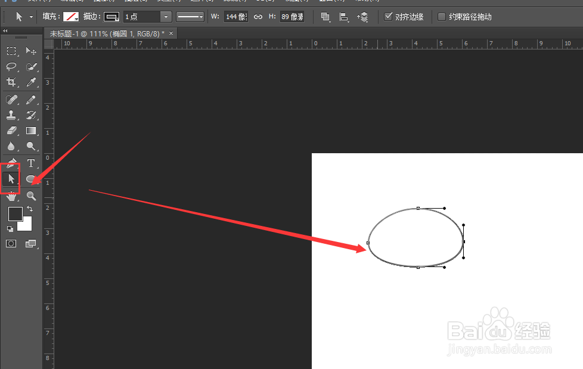Collapse the tools panel with double arrows
Image resolution: width=583 pixels, height=369 pixels.
coord(5,31)
